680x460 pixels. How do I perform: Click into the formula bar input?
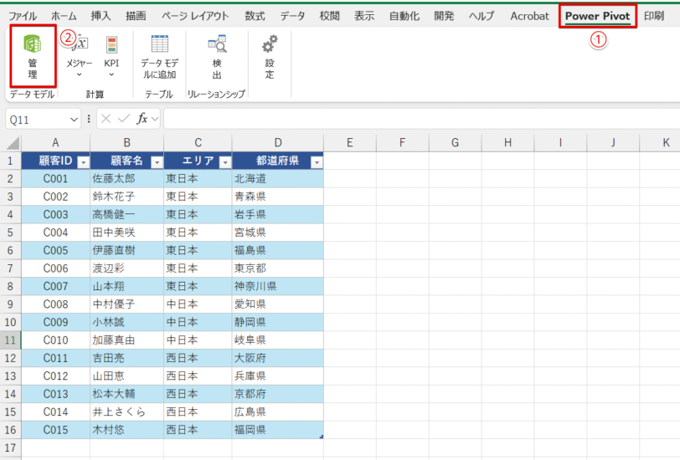[x=421, y=119]
